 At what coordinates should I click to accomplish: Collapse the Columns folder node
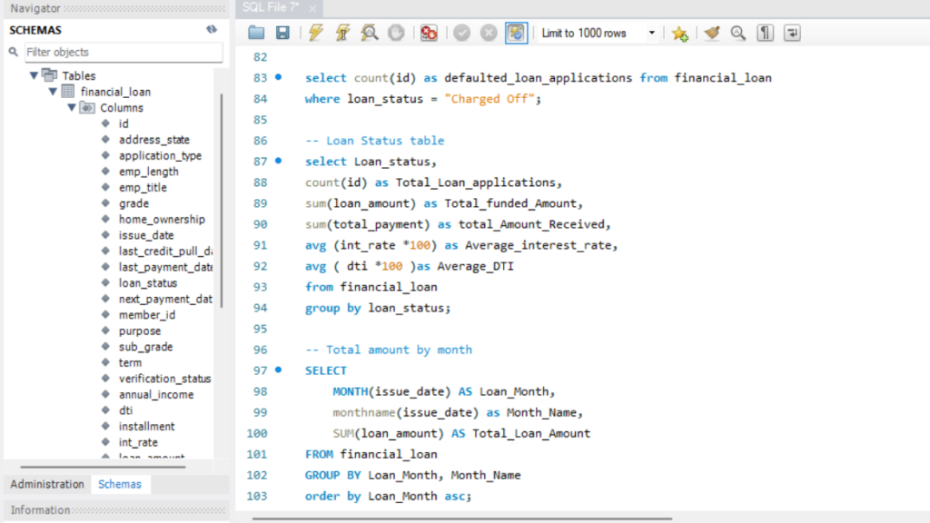pos(71,107)
